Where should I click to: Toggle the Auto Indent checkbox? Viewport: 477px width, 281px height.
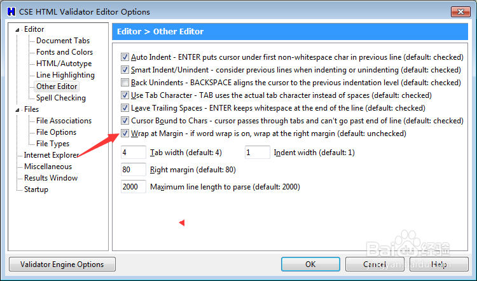point(125,57)
